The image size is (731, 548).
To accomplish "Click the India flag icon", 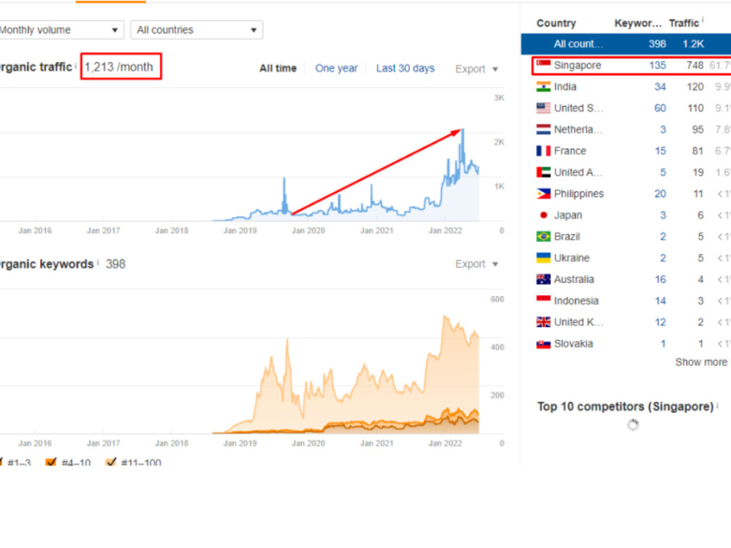I will pyautogui.click(x=543, y=87).
